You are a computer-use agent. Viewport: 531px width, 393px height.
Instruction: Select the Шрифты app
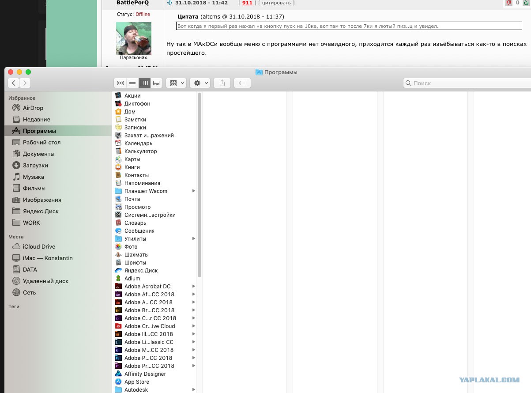[154, 262]
